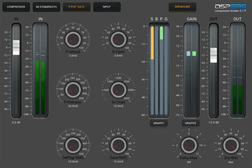252x168 pixels.
Task: Click the Dry-Wet Wet value
Action: tap(231, 162)
